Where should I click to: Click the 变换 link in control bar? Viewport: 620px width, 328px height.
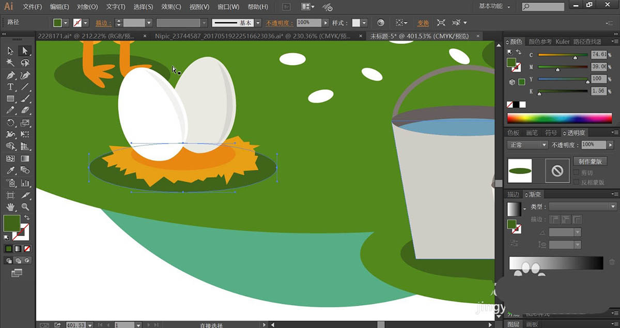coord(423,23)
